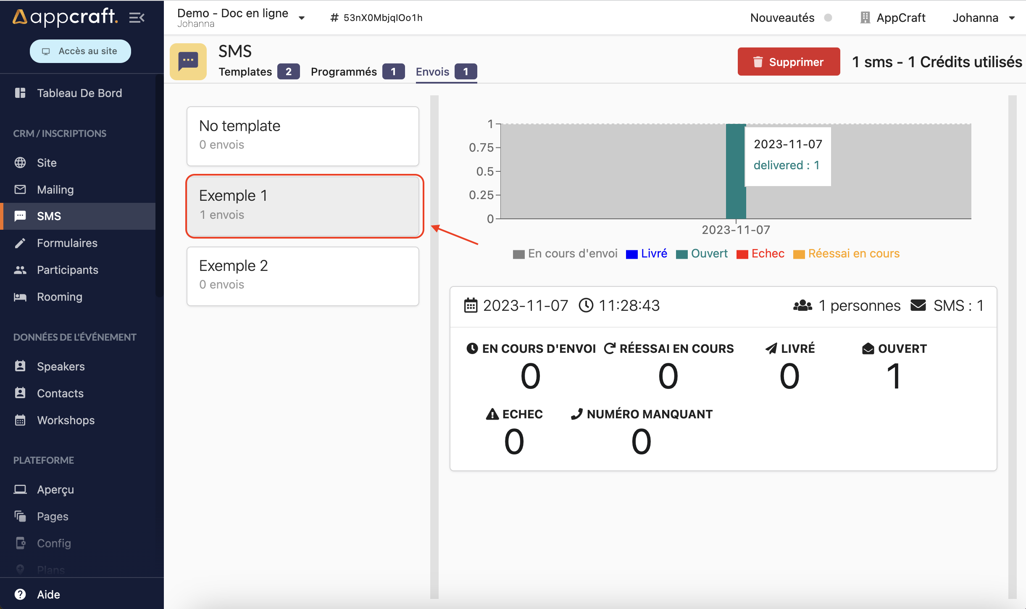Screen dimensions: 1026x609
Task: Click the LIVRÉ statistic label
Action: click(790, 349)
